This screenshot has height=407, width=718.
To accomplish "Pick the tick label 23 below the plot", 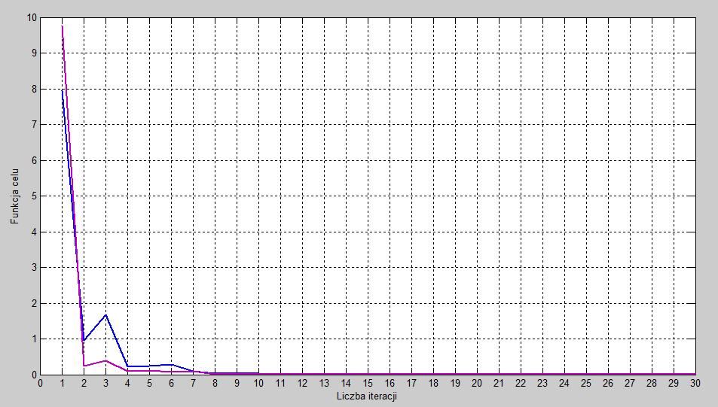I will (542, 384).
